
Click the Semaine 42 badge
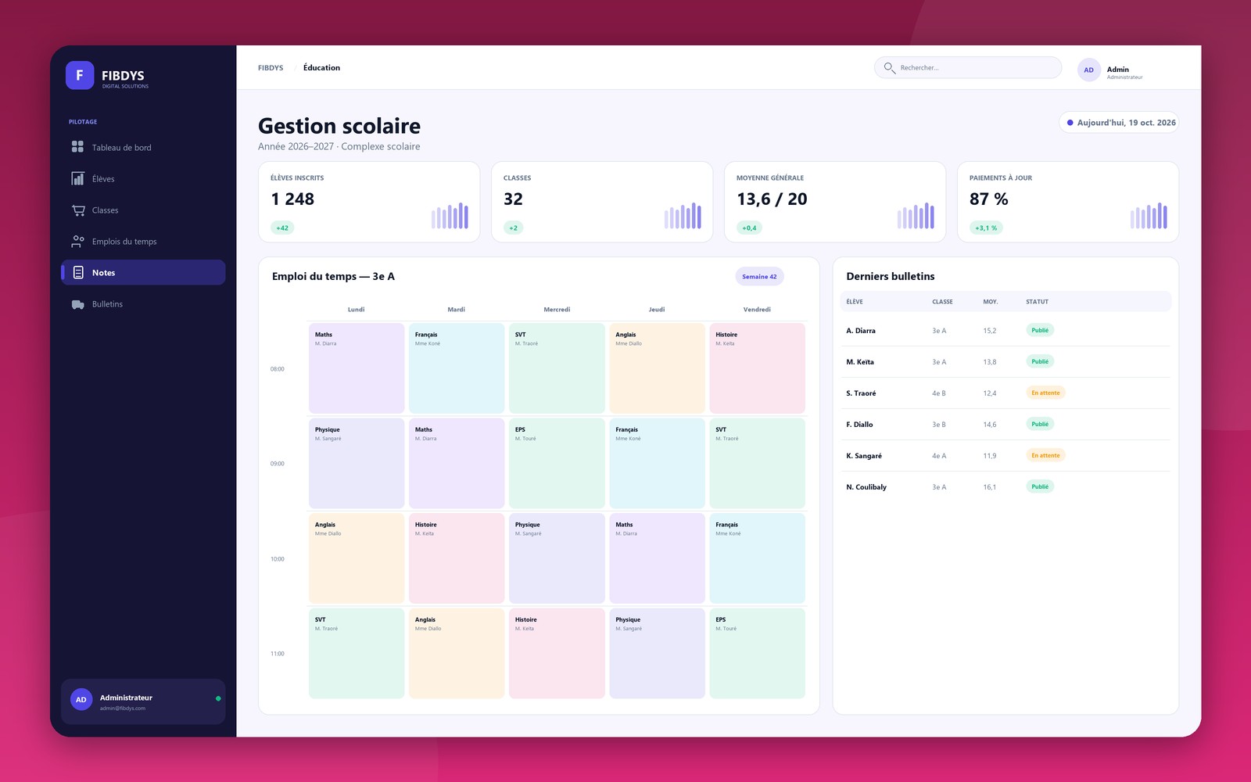point(759,276)
